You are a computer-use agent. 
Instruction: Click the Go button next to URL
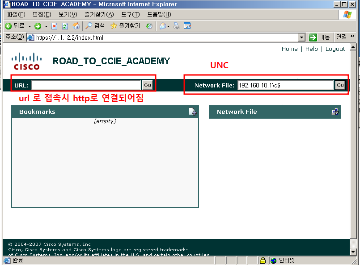click(148, 85)
